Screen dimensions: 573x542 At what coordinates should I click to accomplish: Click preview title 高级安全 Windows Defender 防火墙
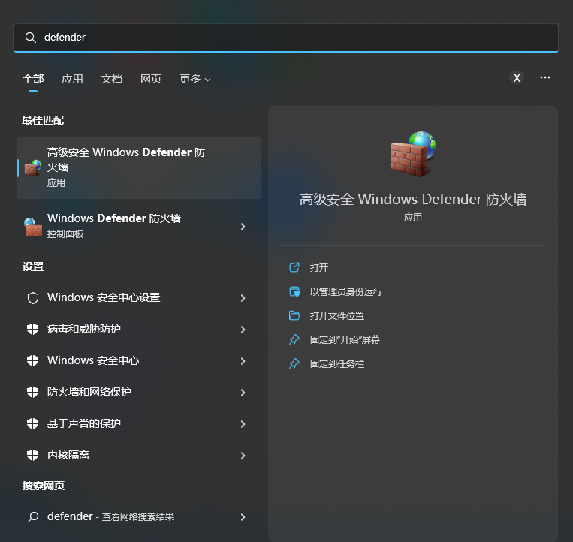tap(413, 200)
